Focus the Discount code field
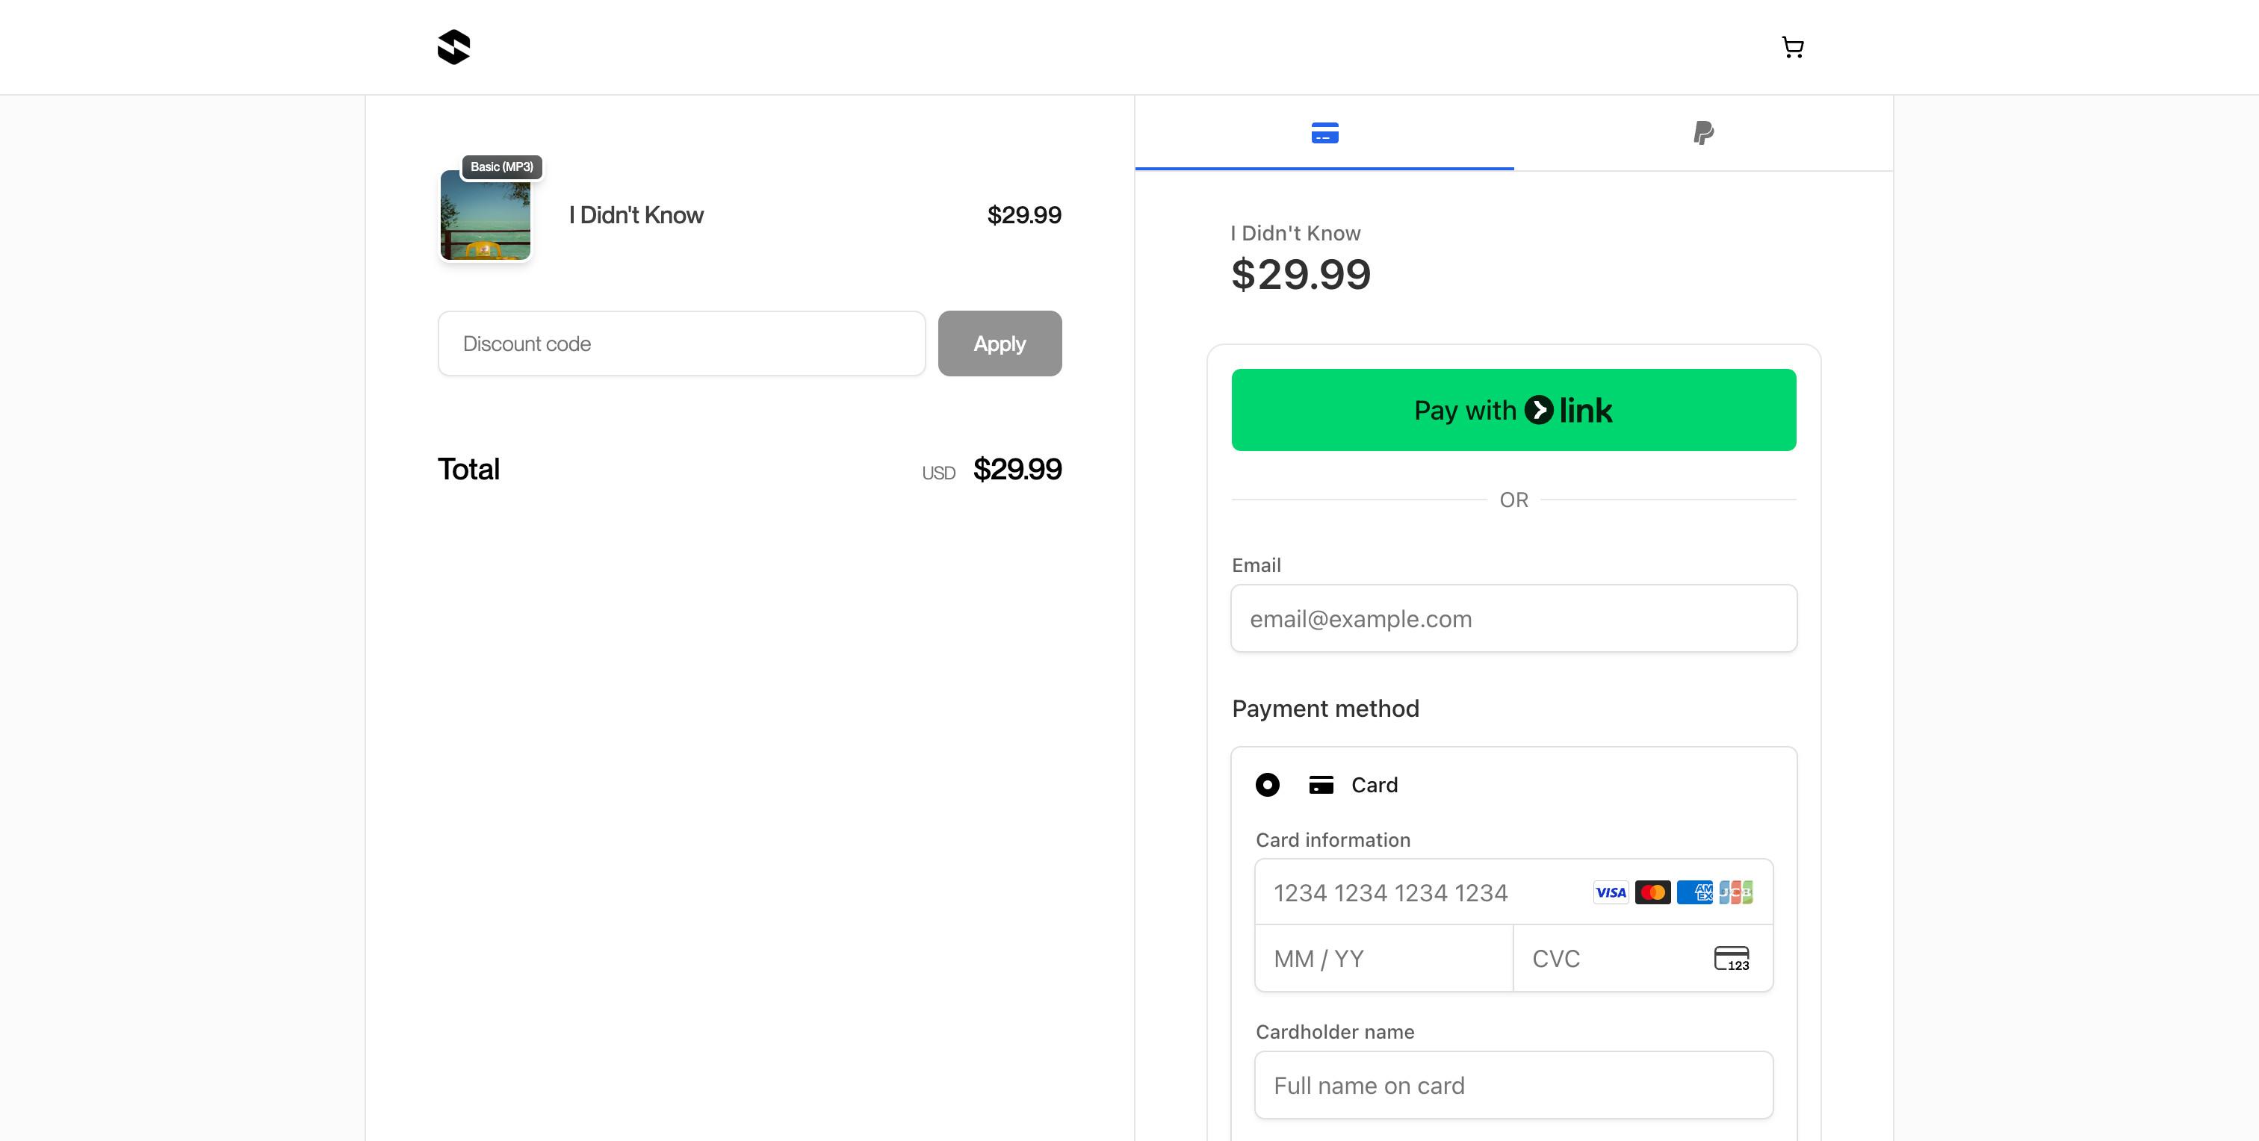 681,343
